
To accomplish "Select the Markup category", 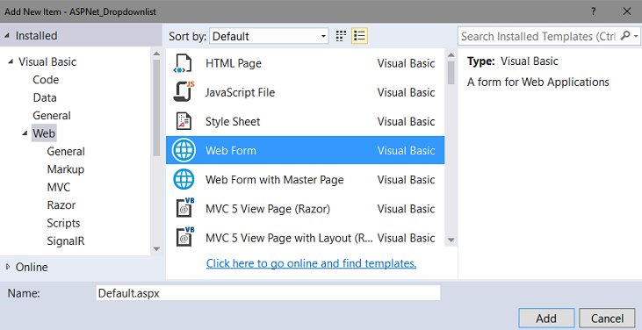I will click(66, 169).
